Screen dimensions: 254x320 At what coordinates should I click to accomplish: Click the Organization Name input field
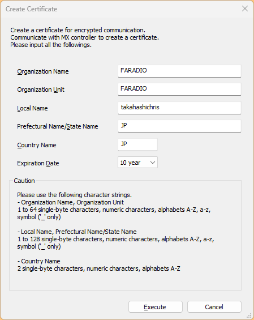coord(179,71)
